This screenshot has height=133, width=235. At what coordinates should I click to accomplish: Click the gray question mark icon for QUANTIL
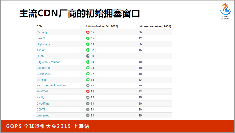point(88,56)
